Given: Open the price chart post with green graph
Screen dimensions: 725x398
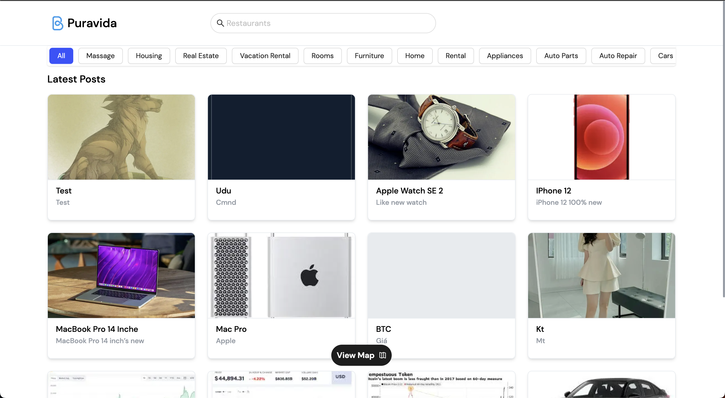Looking at the screenshot, I should point(121,384).
